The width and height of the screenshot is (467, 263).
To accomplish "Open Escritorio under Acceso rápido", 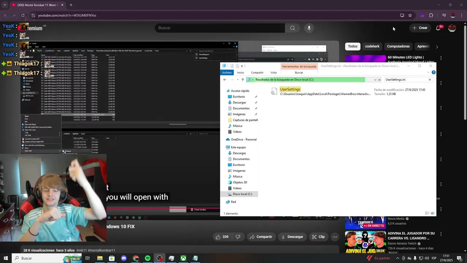I will (239, 97).
